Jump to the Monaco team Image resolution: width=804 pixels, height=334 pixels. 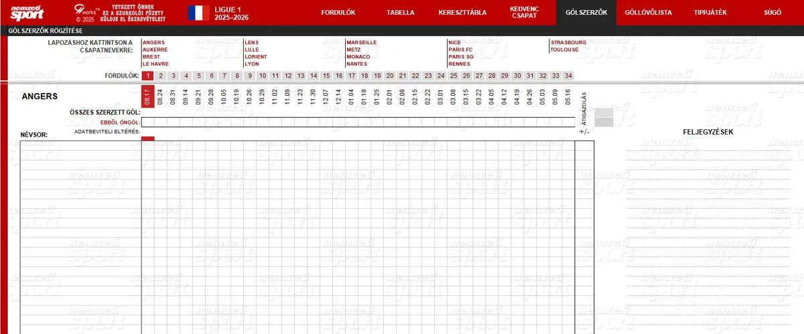click(358, 57)
